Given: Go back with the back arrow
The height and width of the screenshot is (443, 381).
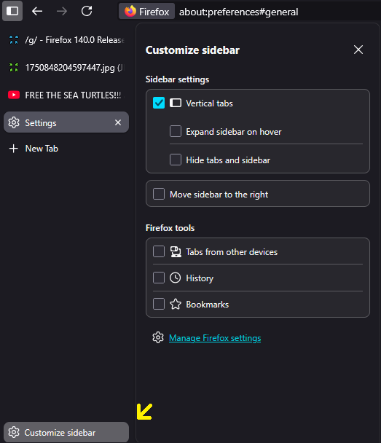Looking at the screenshot, I should coord(37,12).
